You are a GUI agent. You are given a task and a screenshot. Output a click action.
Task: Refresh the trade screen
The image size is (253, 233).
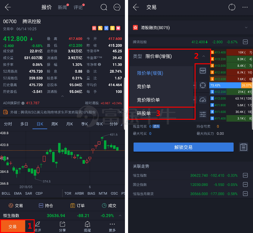[232, 7]
